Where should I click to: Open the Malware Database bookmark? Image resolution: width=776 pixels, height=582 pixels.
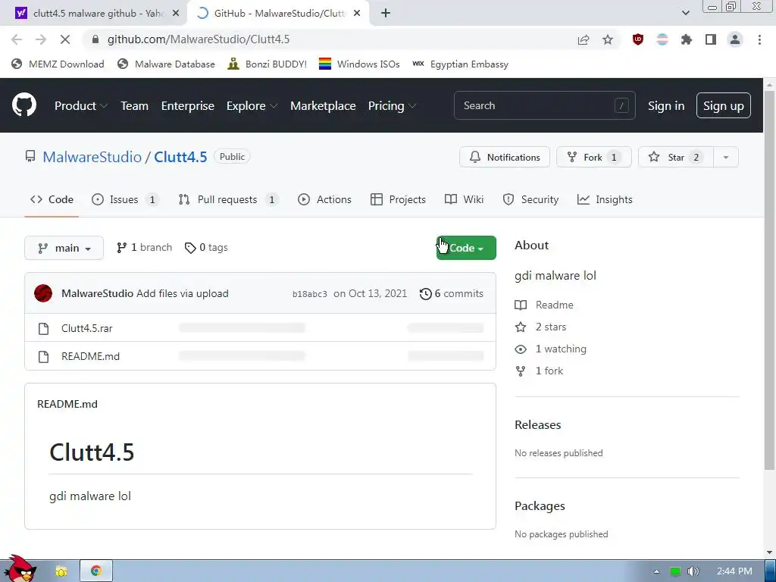pyautogui.click(x=166, y=64)
